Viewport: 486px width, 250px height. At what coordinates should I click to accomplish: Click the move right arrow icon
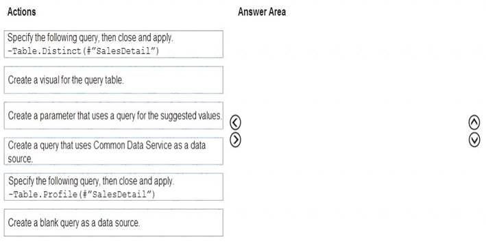click(235, 140)
